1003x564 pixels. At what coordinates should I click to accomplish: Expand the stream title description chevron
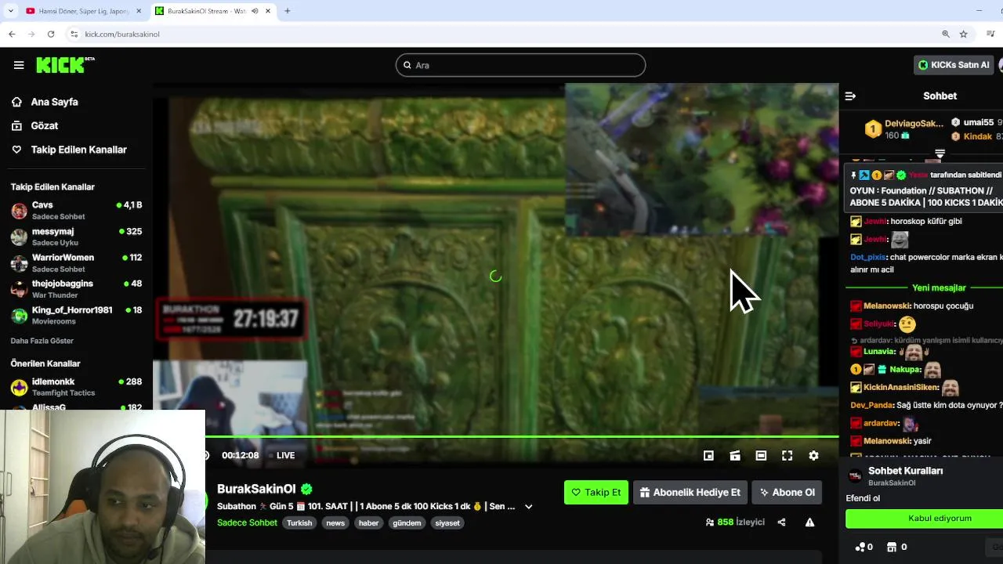528,507
